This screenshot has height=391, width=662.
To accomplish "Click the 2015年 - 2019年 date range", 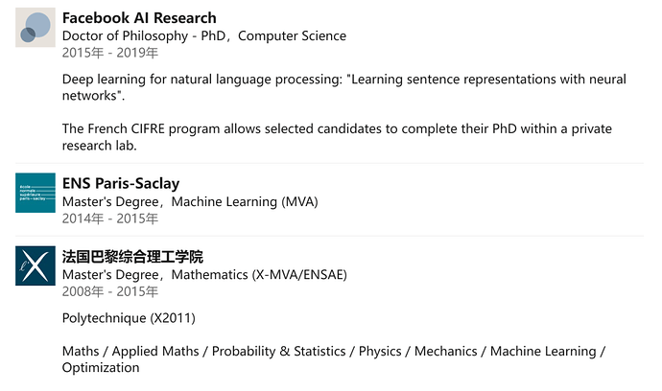I will click(x=110, y=53).
